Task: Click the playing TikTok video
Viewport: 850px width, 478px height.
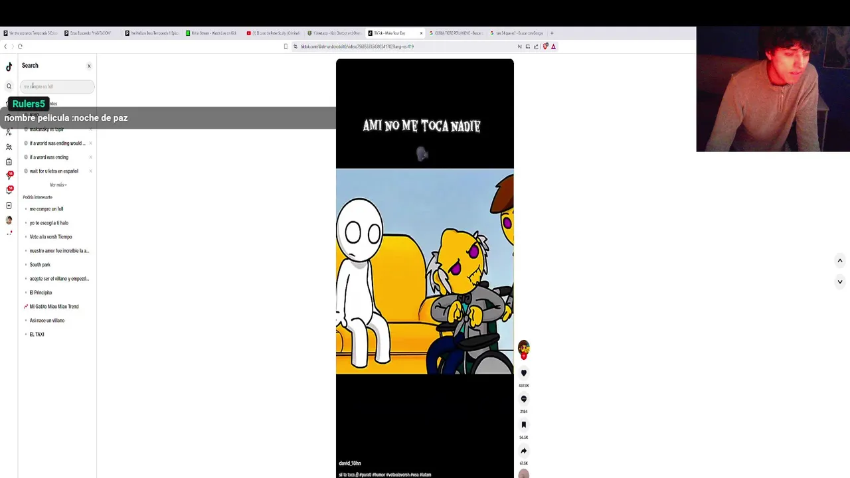Action: click(424, 269)
